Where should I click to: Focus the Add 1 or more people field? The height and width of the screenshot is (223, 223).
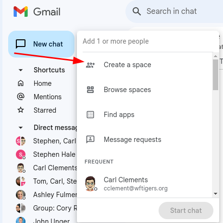click(x=148, y=41)
